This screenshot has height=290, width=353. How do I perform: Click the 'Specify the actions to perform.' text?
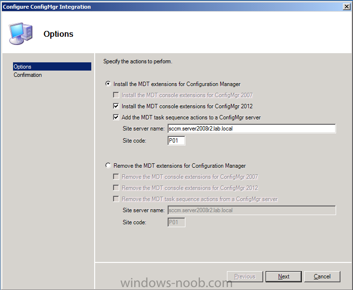pyautogui.click(x=138, y=61)
